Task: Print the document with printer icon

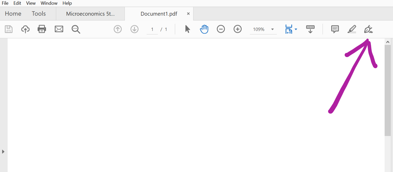Action: click(42, 29)
